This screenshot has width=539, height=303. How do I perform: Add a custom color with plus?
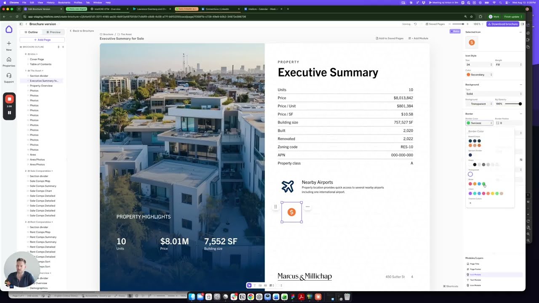point(470,203)
